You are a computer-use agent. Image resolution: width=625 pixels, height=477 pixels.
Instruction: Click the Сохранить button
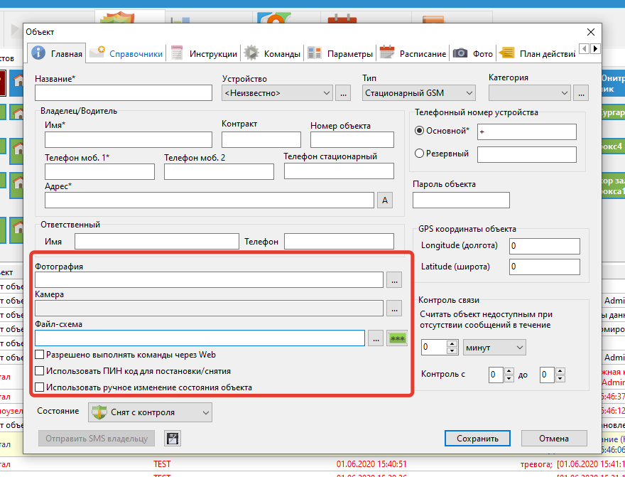click(x=477, y=439)
